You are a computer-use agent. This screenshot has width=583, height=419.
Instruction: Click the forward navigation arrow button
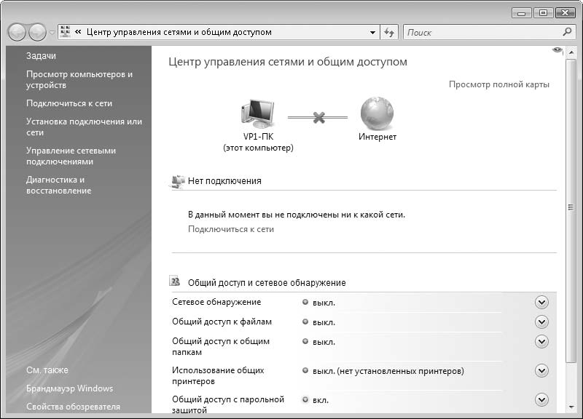pyautogui.click(x=37, y=33)
